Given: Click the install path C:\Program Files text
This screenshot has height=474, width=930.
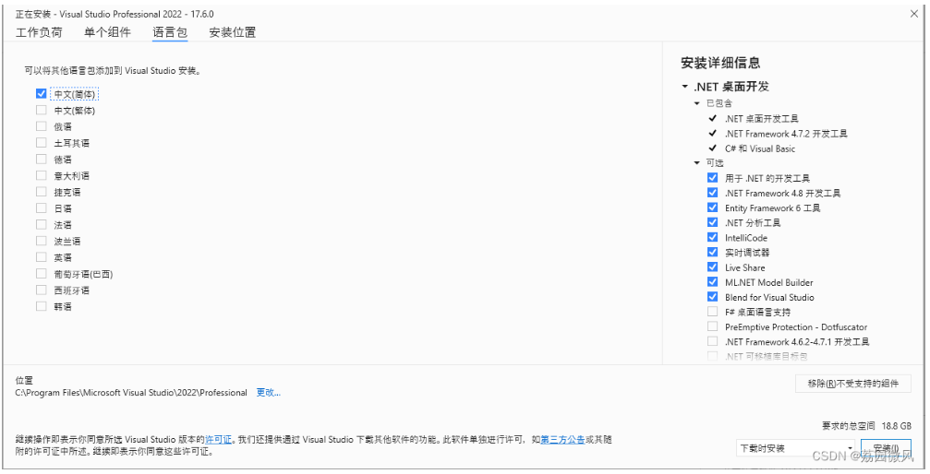Looking at the screenshot, I should pyautogui.click(x=131, y=392).
